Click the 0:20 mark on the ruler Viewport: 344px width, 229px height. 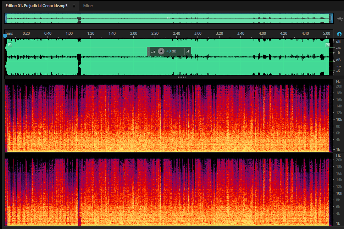(26, 33)
